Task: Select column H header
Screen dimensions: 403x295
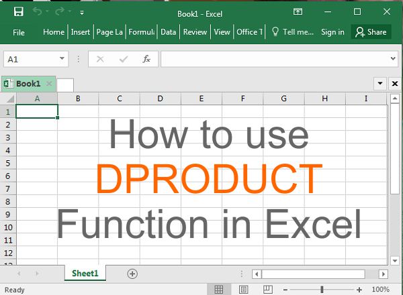Action: pos(325,99)
